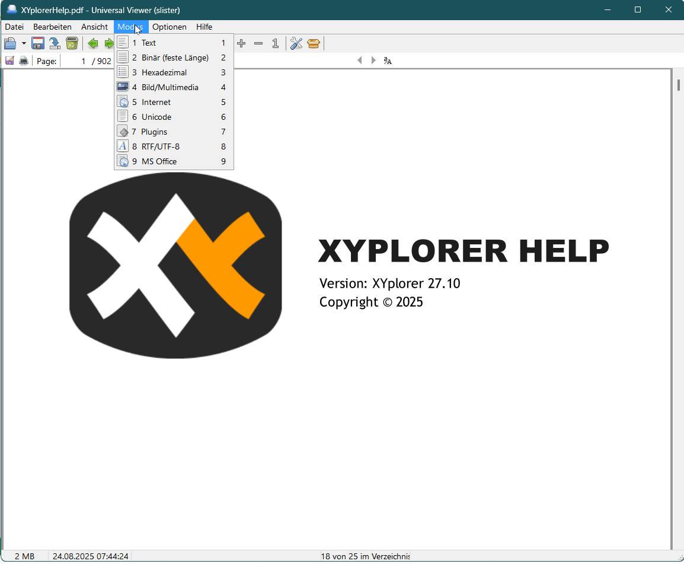Click the green recycle bin delete icon

pyautogui.click(x=72, y=43)
